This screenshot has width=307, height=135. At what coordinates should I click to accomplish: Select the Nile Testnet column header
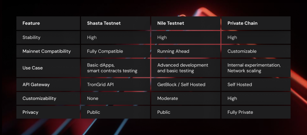point(186,23)
